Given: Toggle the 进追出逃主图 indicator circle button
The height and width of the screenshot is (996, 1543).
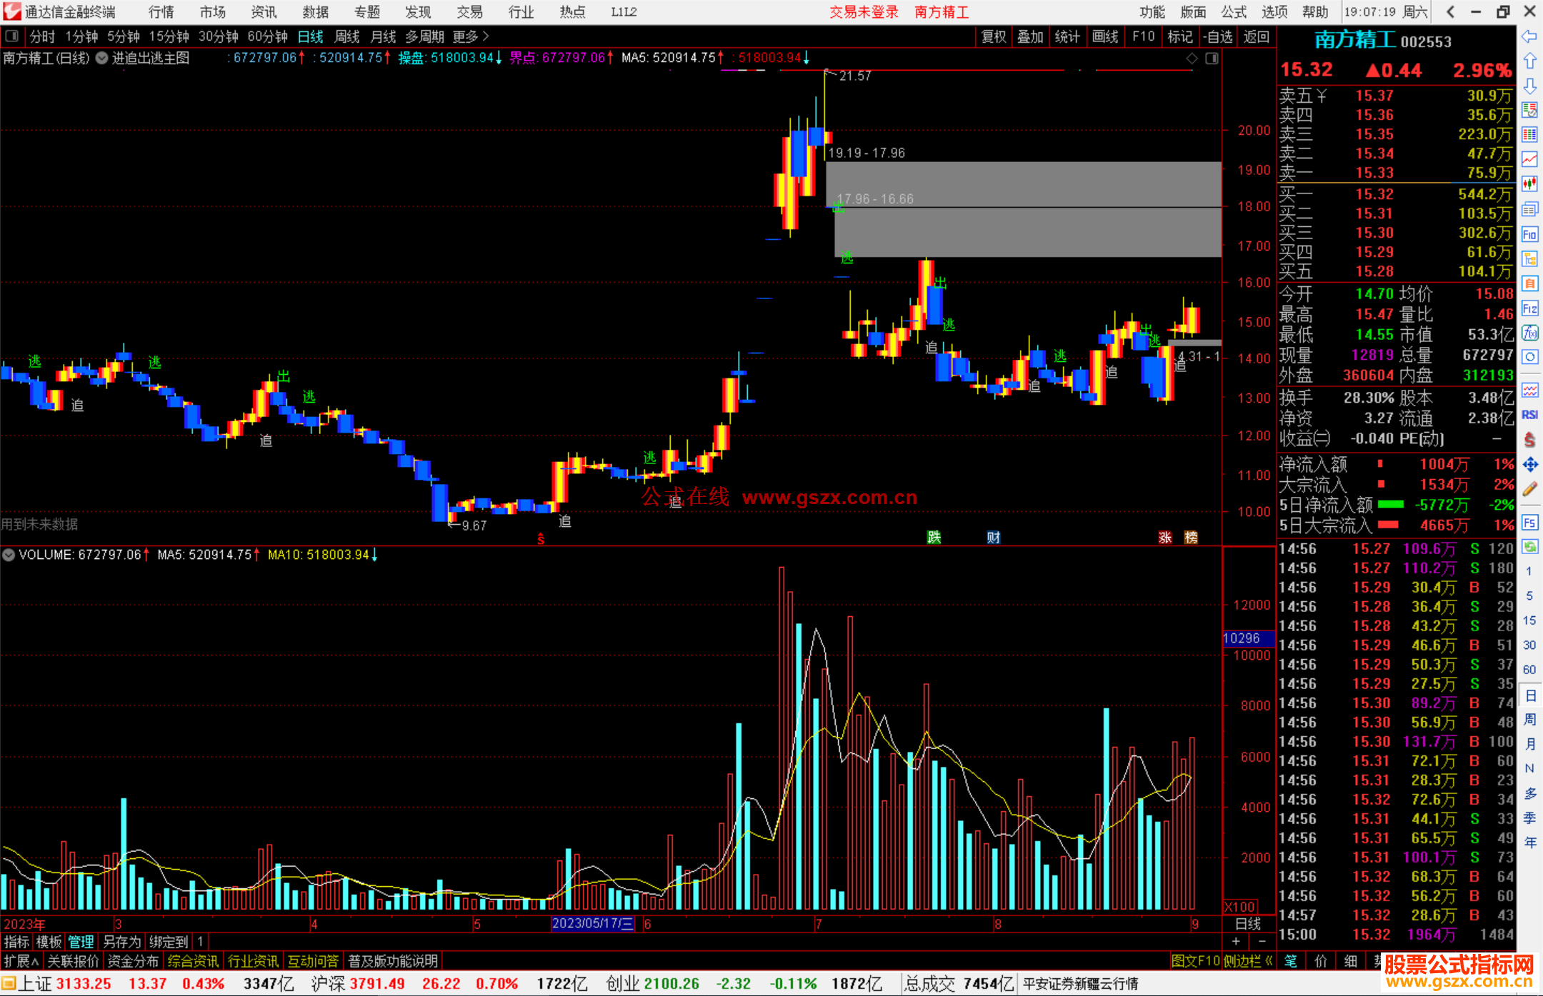Looking at the screenshot, I should pos(102,59).
